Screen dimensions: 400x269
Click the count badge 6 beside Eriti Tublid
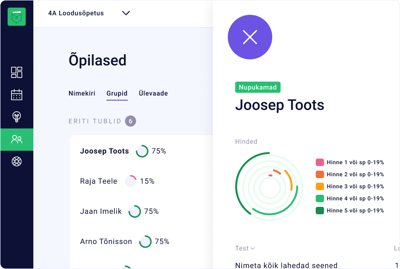coord(131,121)
